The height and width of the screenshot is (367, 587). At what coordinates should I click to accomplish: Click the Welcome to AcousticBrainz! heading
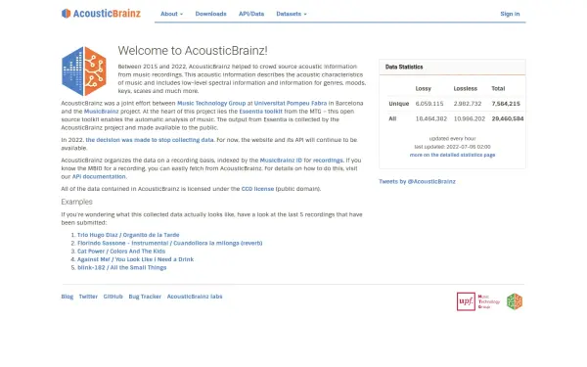pyautogui.click(x=193, y=51)
